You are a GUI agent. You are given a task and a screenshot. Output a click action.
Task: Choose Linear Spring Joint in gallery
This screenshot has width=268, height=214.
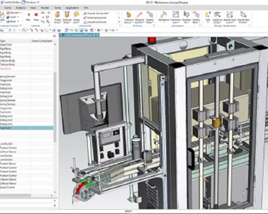click(95, 18)
